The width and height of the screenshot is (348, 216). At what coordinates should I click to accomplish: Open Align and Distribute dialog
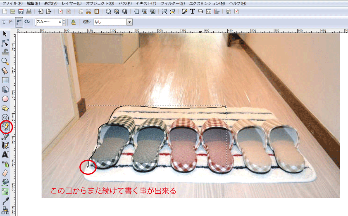pos(217,11)
